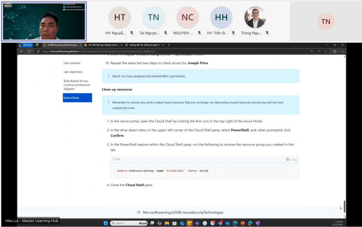Screen dimensions: 362x227
Task: Select the NC participant avatar
Action: tap(187, 17)
